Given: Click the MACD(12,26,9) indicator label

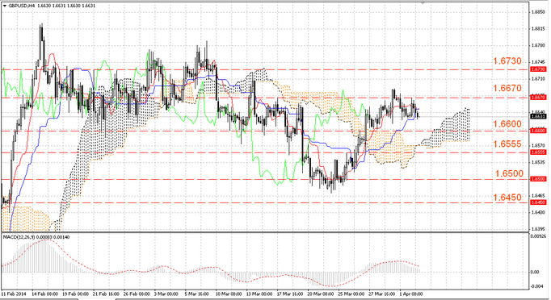Looking at the screenshot, I should pyautogui.click(x=19, y=237).
